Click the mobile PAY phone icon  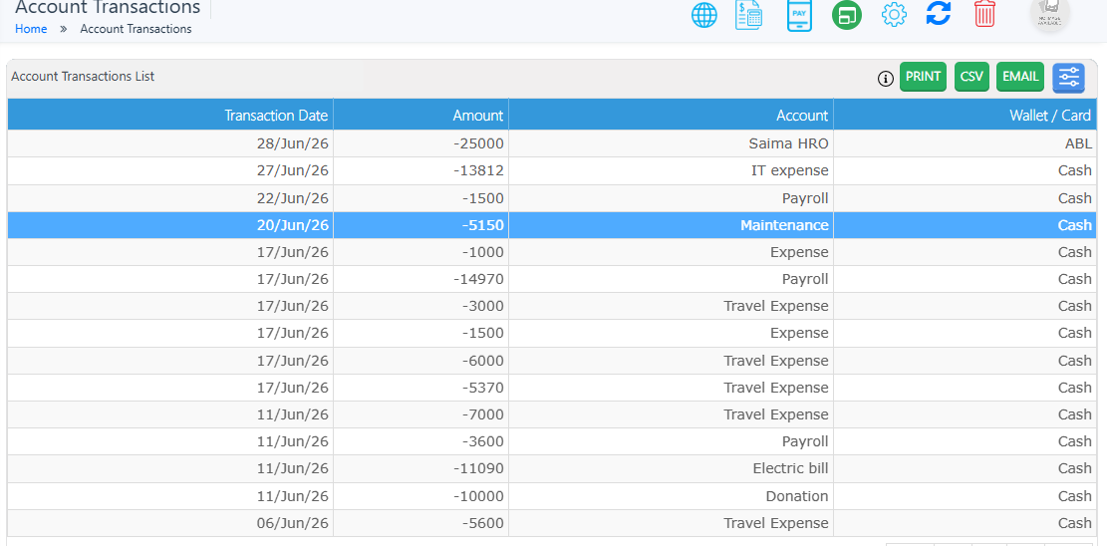pos(799,15)
